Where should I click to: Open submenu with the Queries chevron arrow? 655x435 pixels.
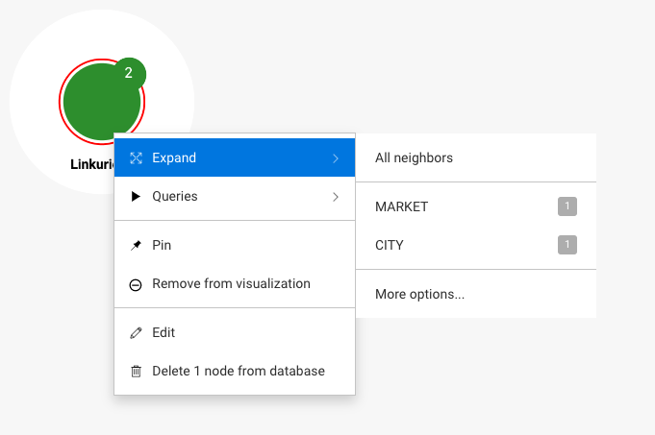pos(336,197)
